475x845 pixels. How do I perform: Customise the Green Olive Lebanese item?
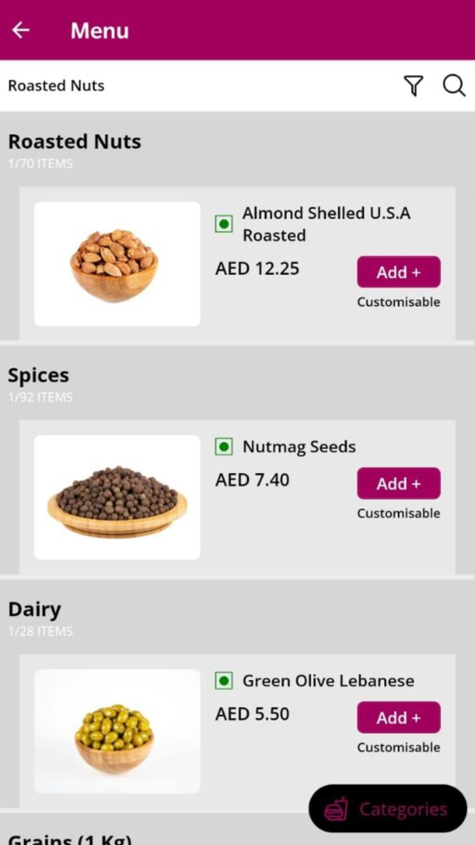[x=398, y=747]
